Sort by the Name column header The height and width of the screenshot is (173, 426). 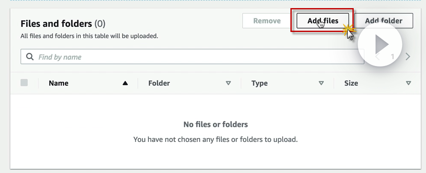(x=59, y=83)
